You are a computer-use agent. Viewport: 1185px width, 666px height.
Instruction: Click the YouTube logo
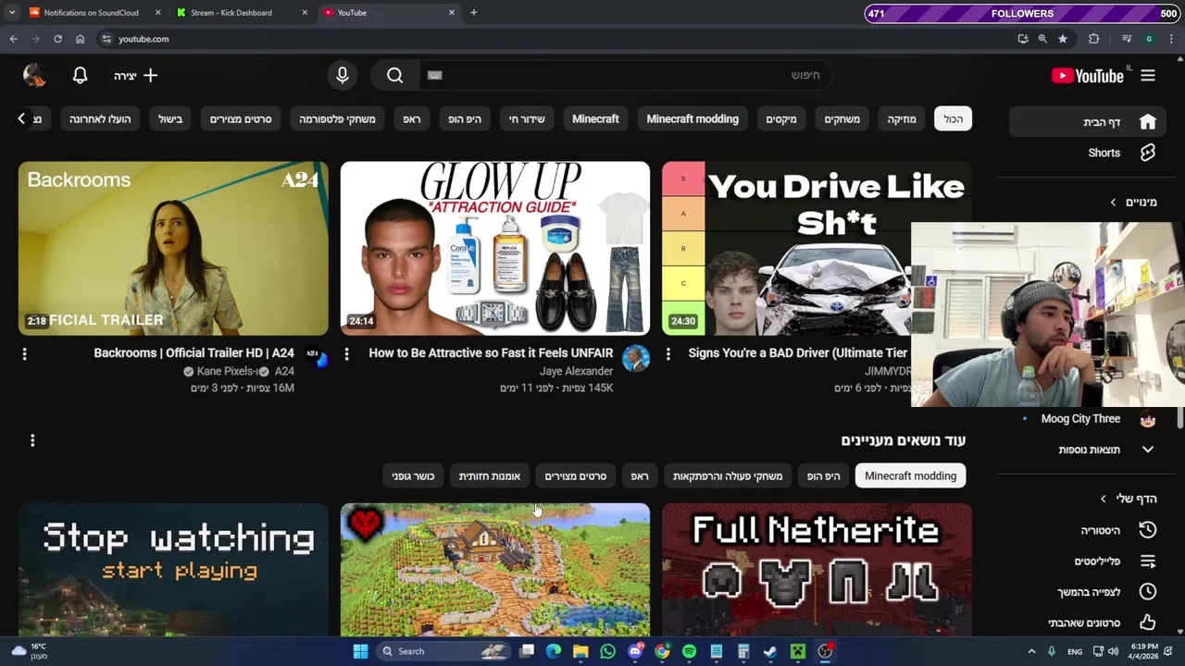point(1088,76)
